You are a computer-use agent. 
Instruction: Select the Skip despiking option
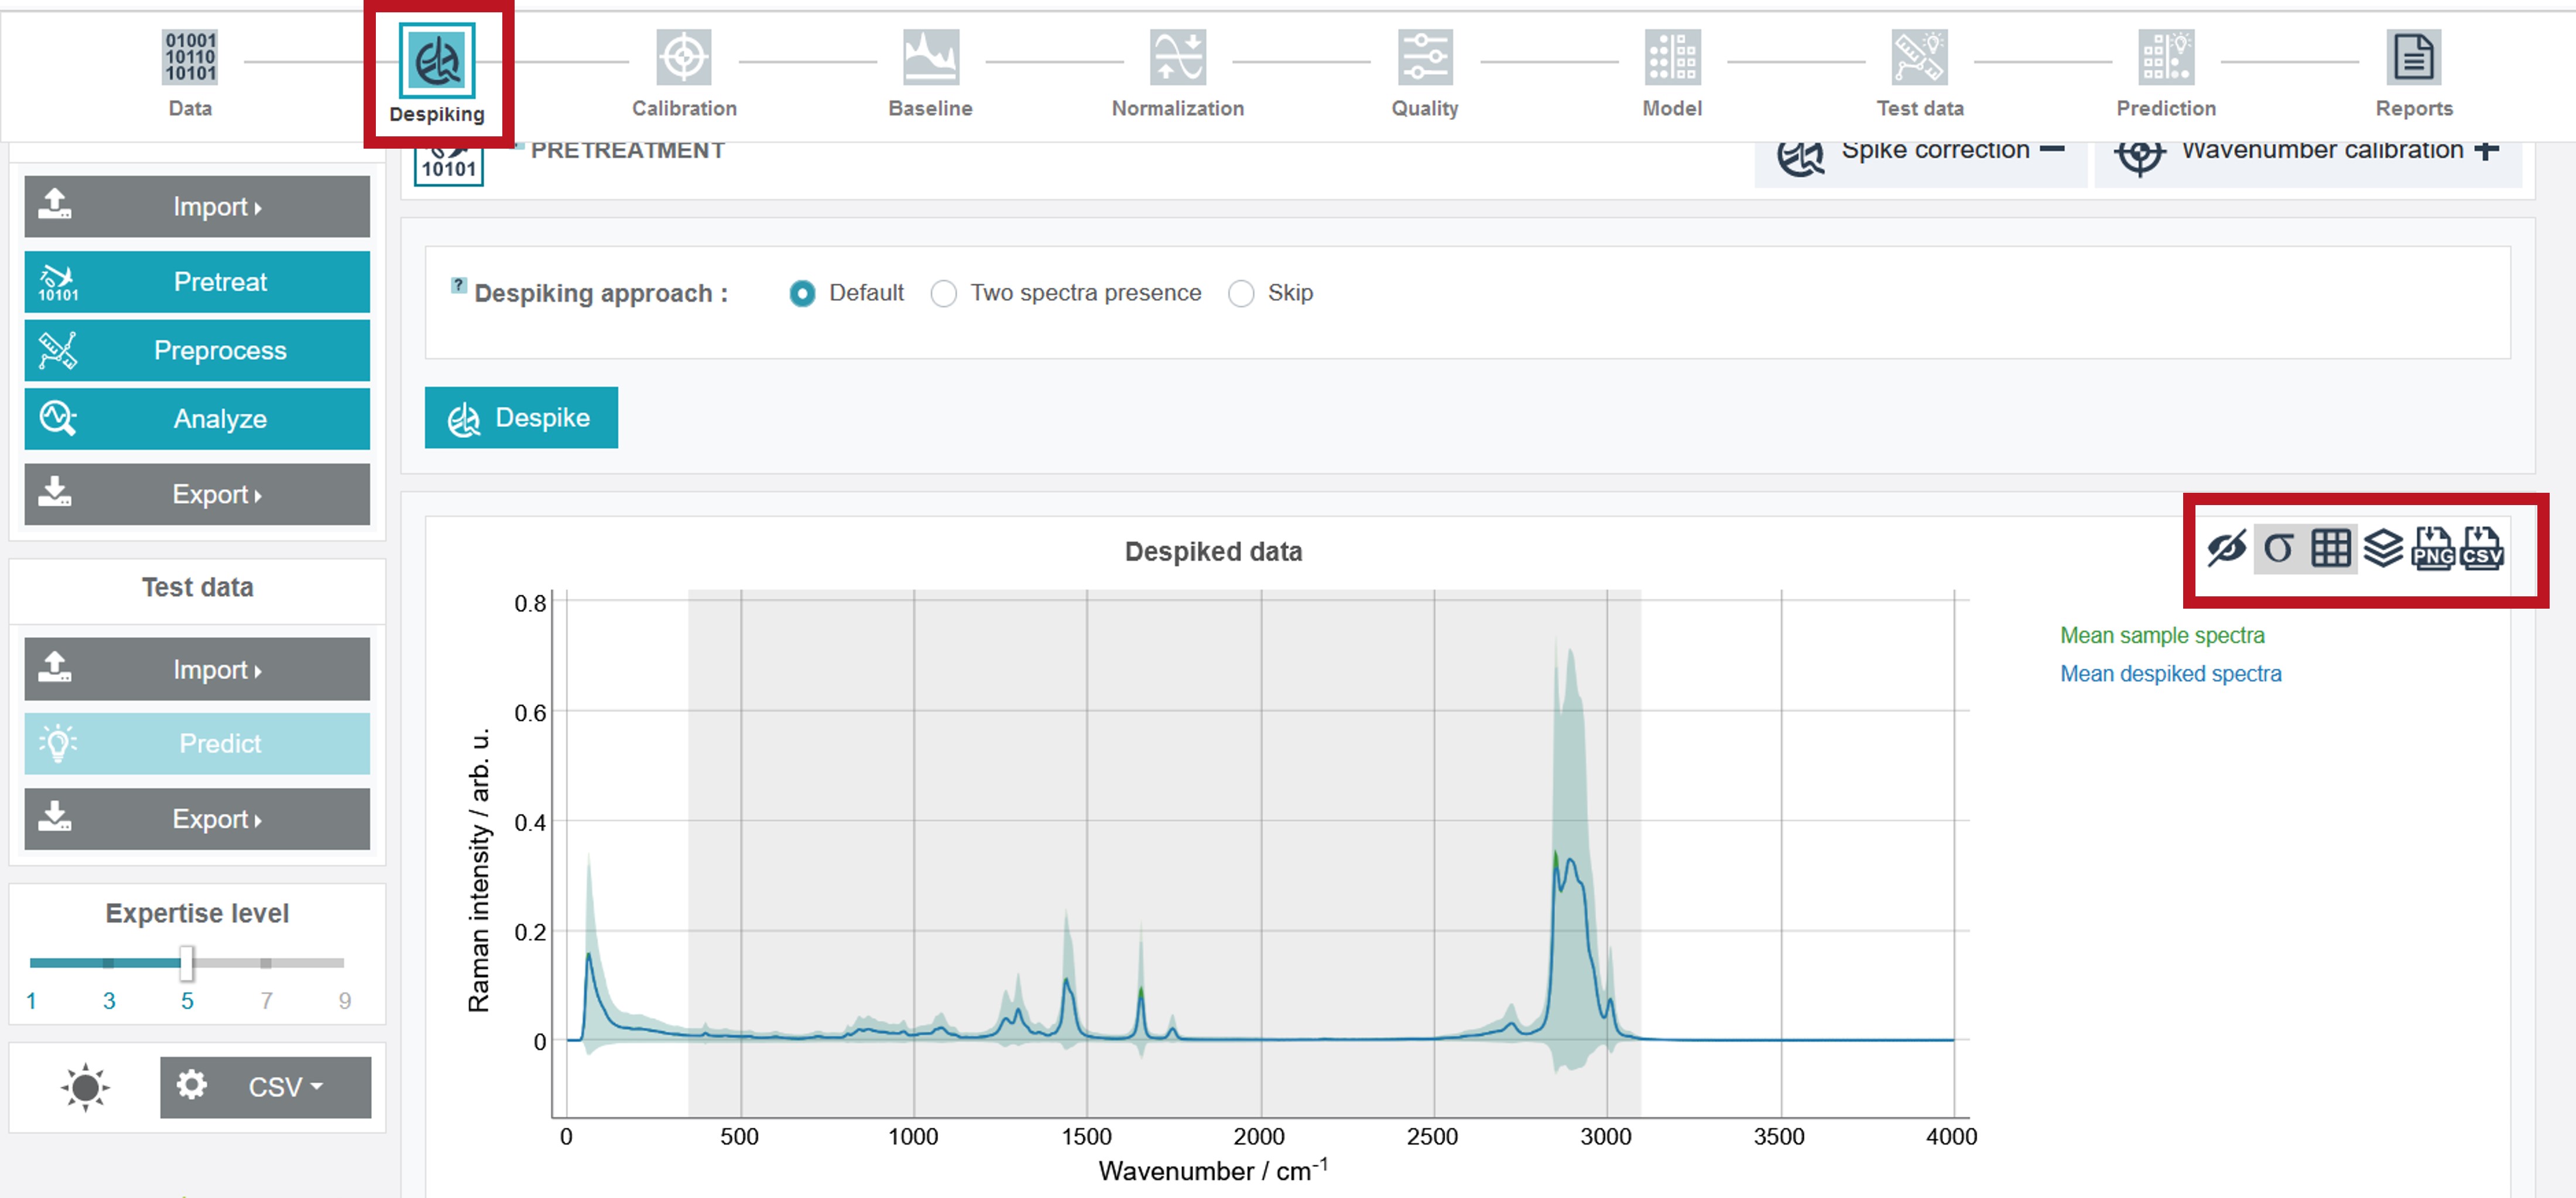[1240, 293]
